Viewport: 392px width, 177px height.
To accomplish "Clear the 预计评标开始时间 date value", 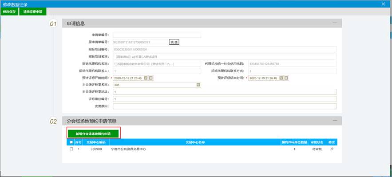I will pyautogui.click(x=151, y=78).
